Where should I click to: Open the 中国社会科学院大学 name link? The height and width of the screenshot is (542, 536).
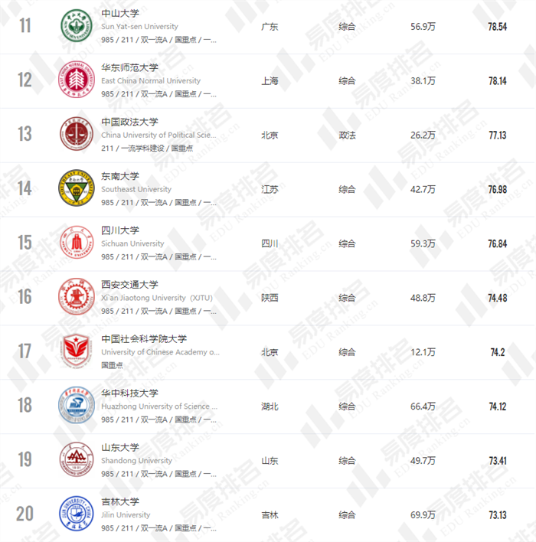[x=144, y=339]
